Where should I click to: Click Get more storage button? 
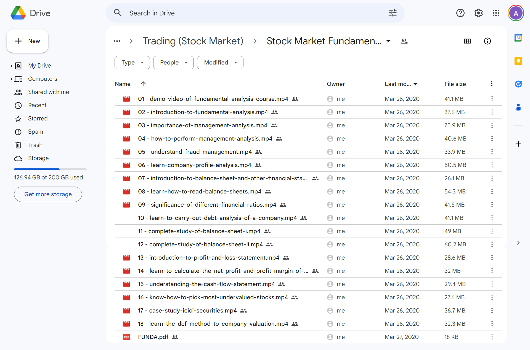coord(48,194)
